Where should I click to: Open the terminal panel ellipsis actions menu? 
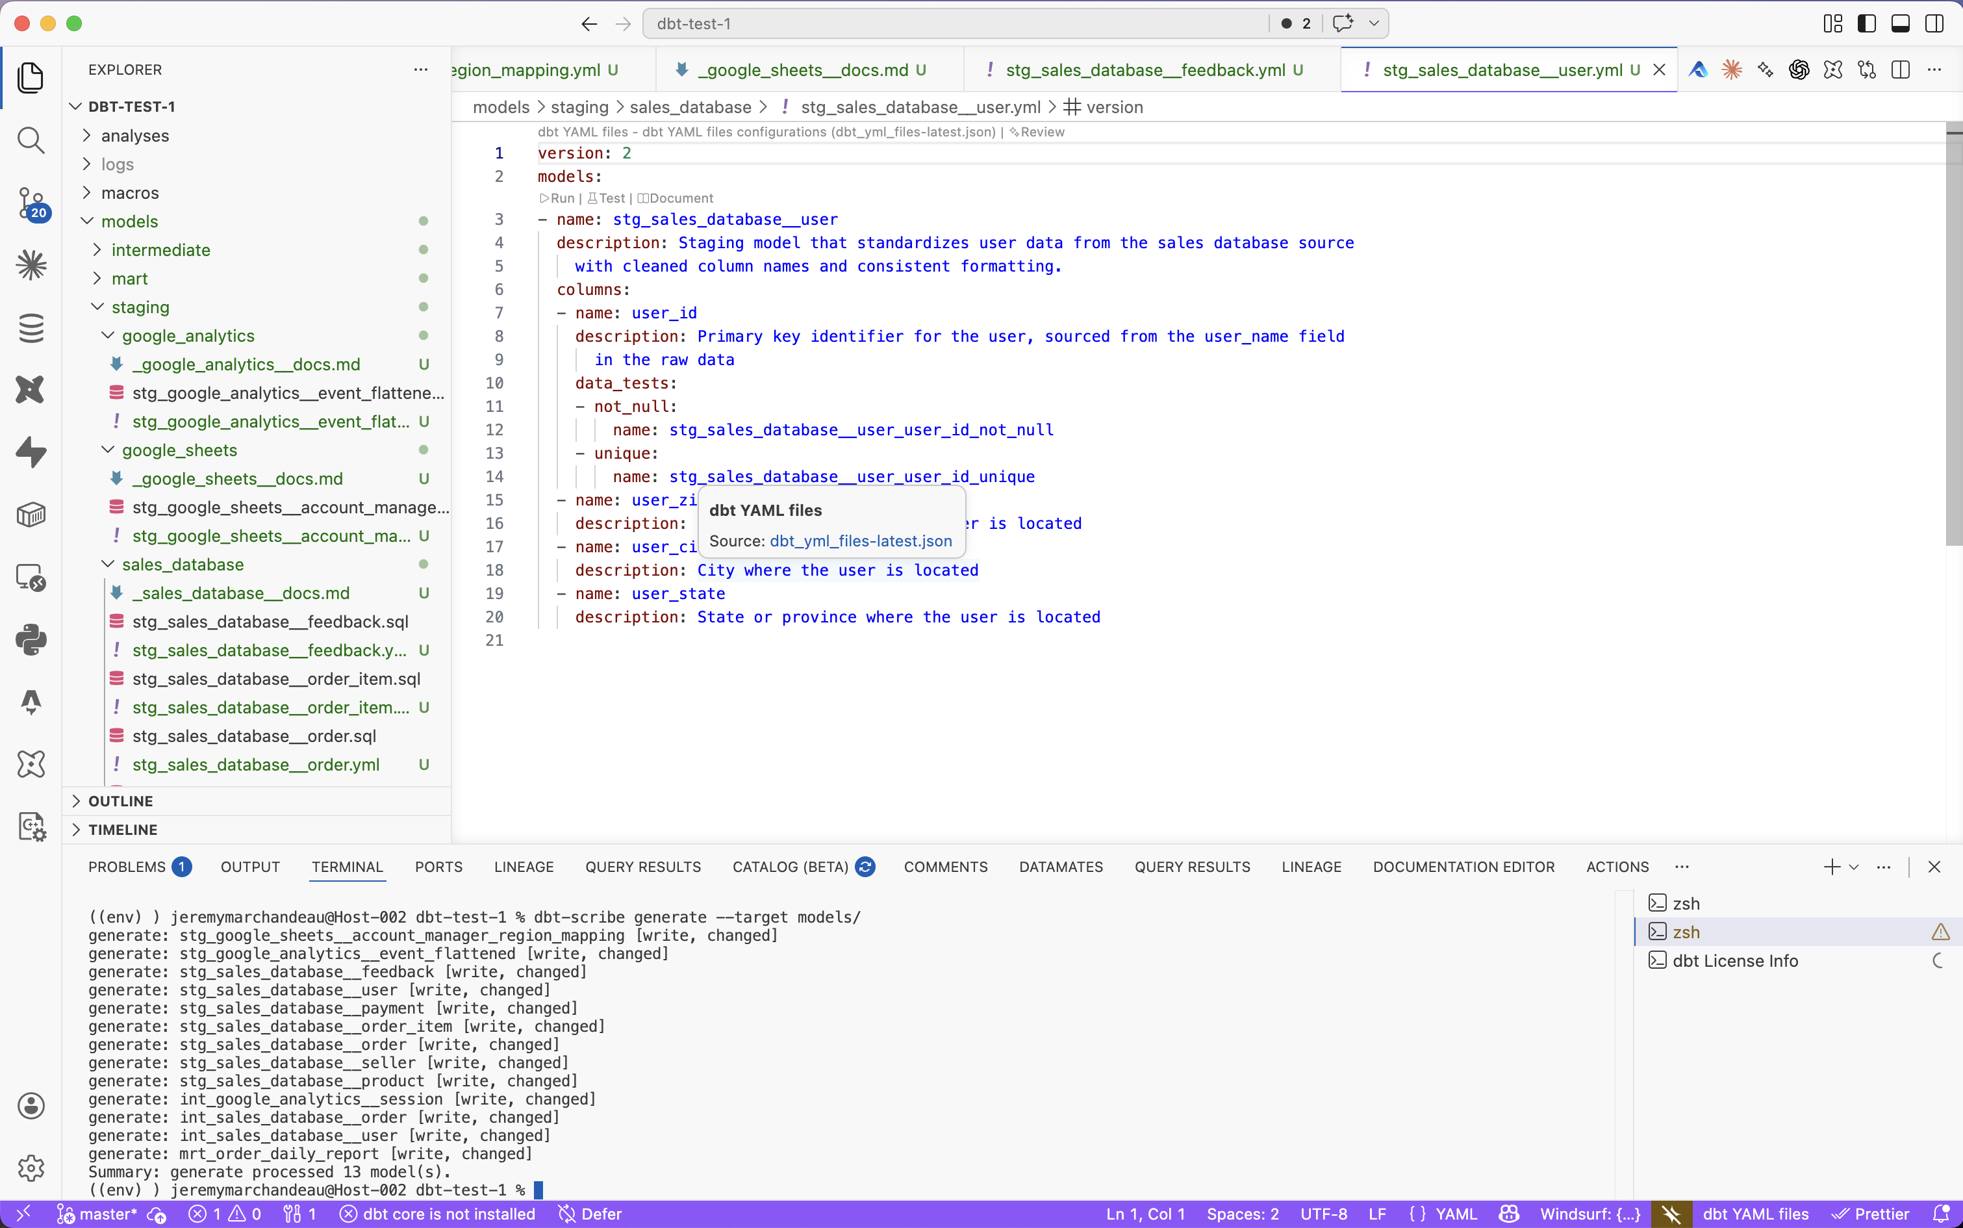[1884, 867]
